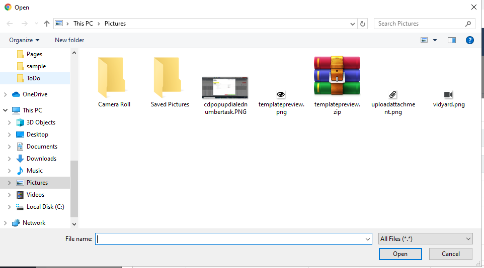Image resolution: width=484 pixels, height=268 pixels.
Task: Select the sample folder in sidebar
Action: pos(36,66)
